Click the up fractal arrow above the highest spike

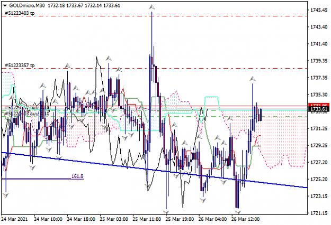(151, 7)
